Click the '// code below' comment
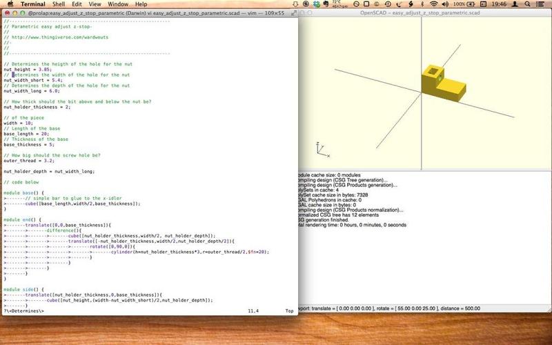Image resolution: width=552 pixels, height=345 pixels. click(21, 182)
